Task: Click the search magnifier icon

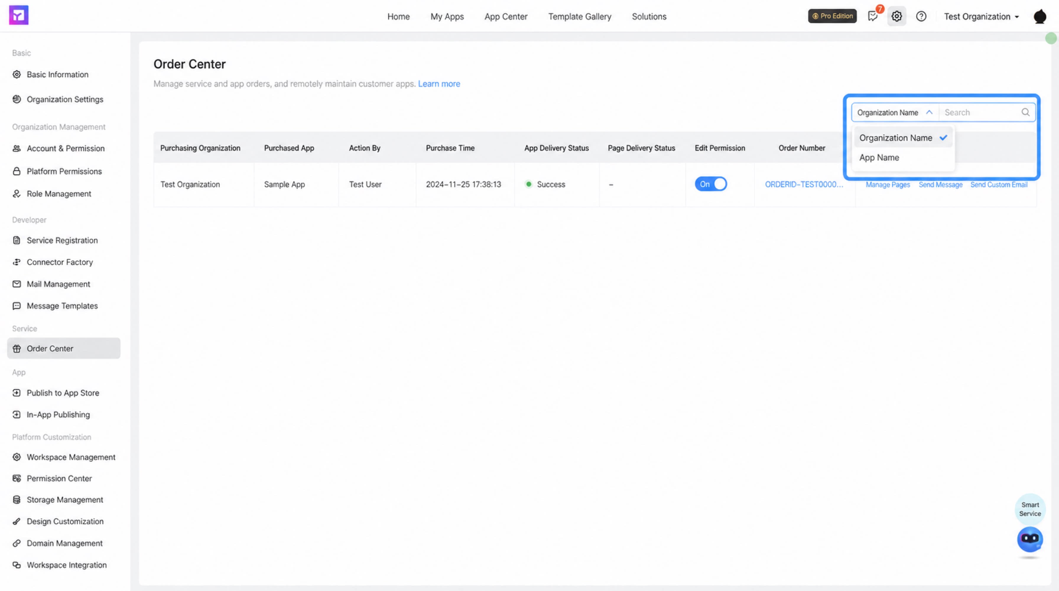Action: coord(1025,112)
